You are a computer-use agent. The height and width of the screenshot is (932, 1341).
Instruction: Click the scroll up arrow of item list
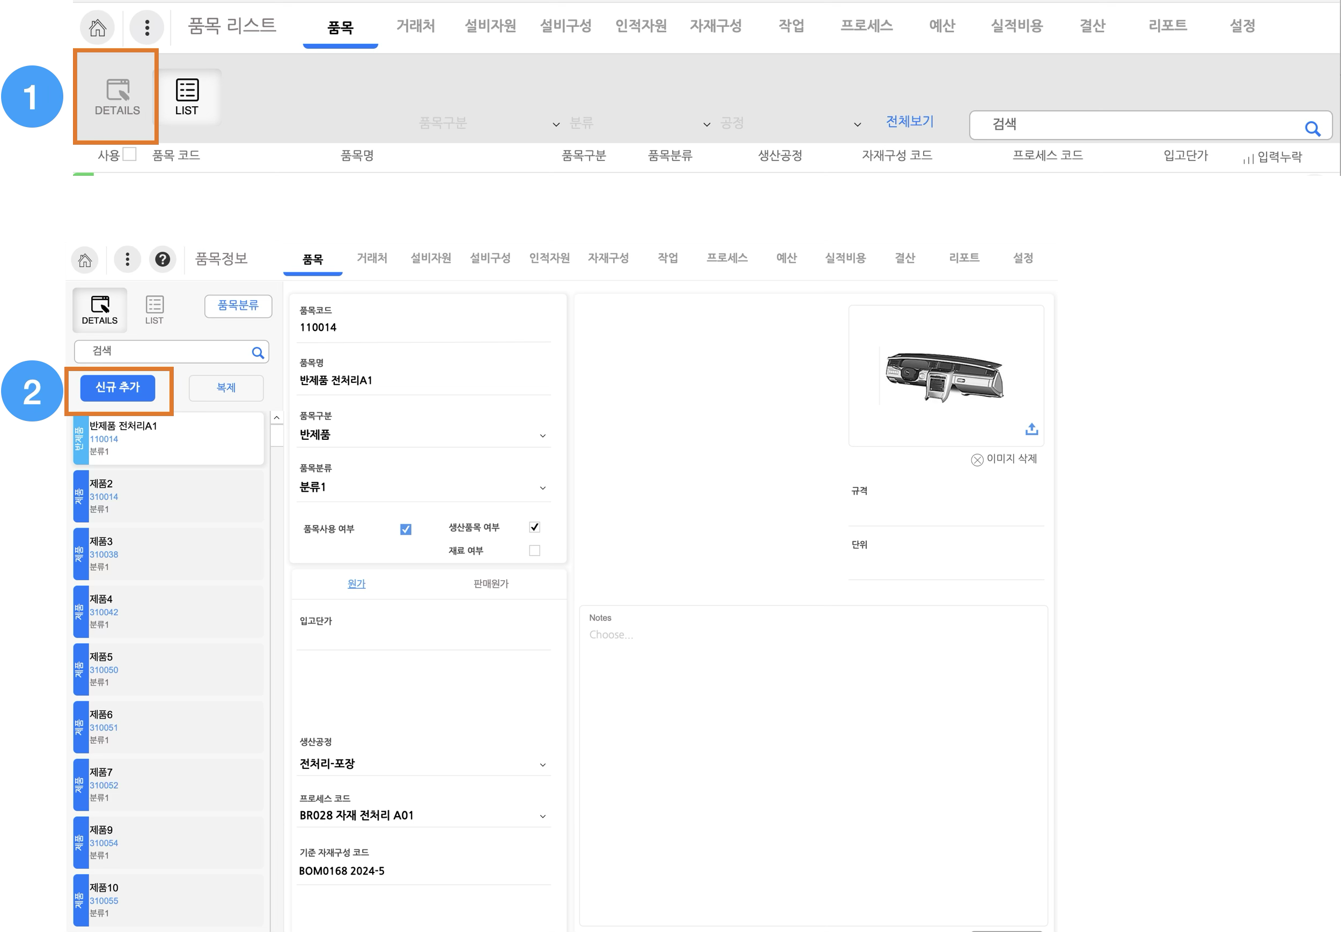(277, 418)
